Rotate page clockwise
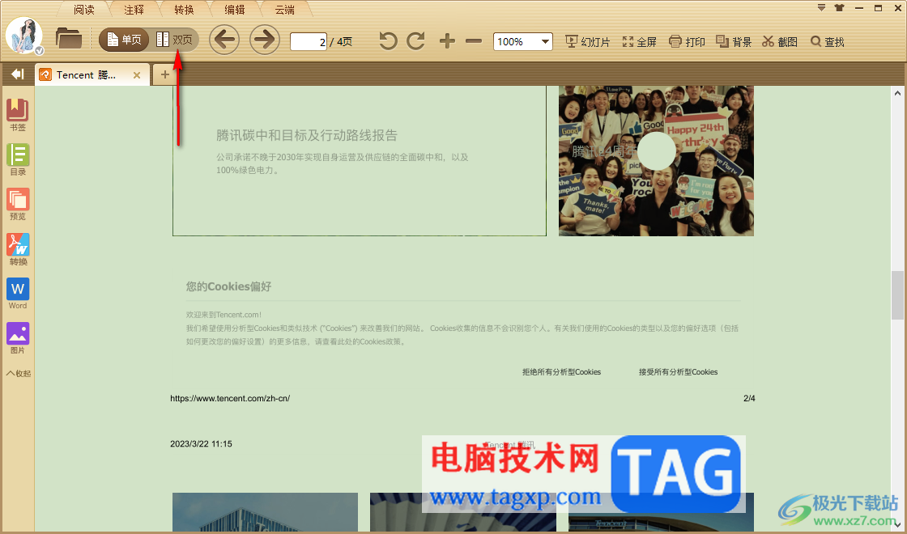The width and height of the screenshot is (907, 534). [x=416, y=41]
